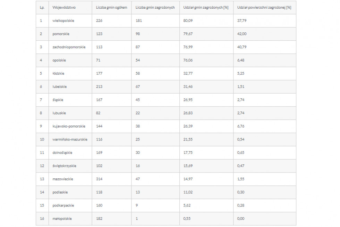Select the 42,00 surface share value
340x227 pixels.
[x=242, y=34]
